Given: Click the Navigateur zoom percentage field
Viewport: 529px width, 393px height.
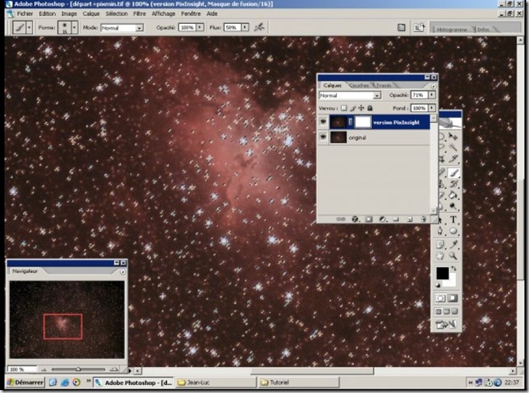Looking at the screenshot, I should [21, 369].
